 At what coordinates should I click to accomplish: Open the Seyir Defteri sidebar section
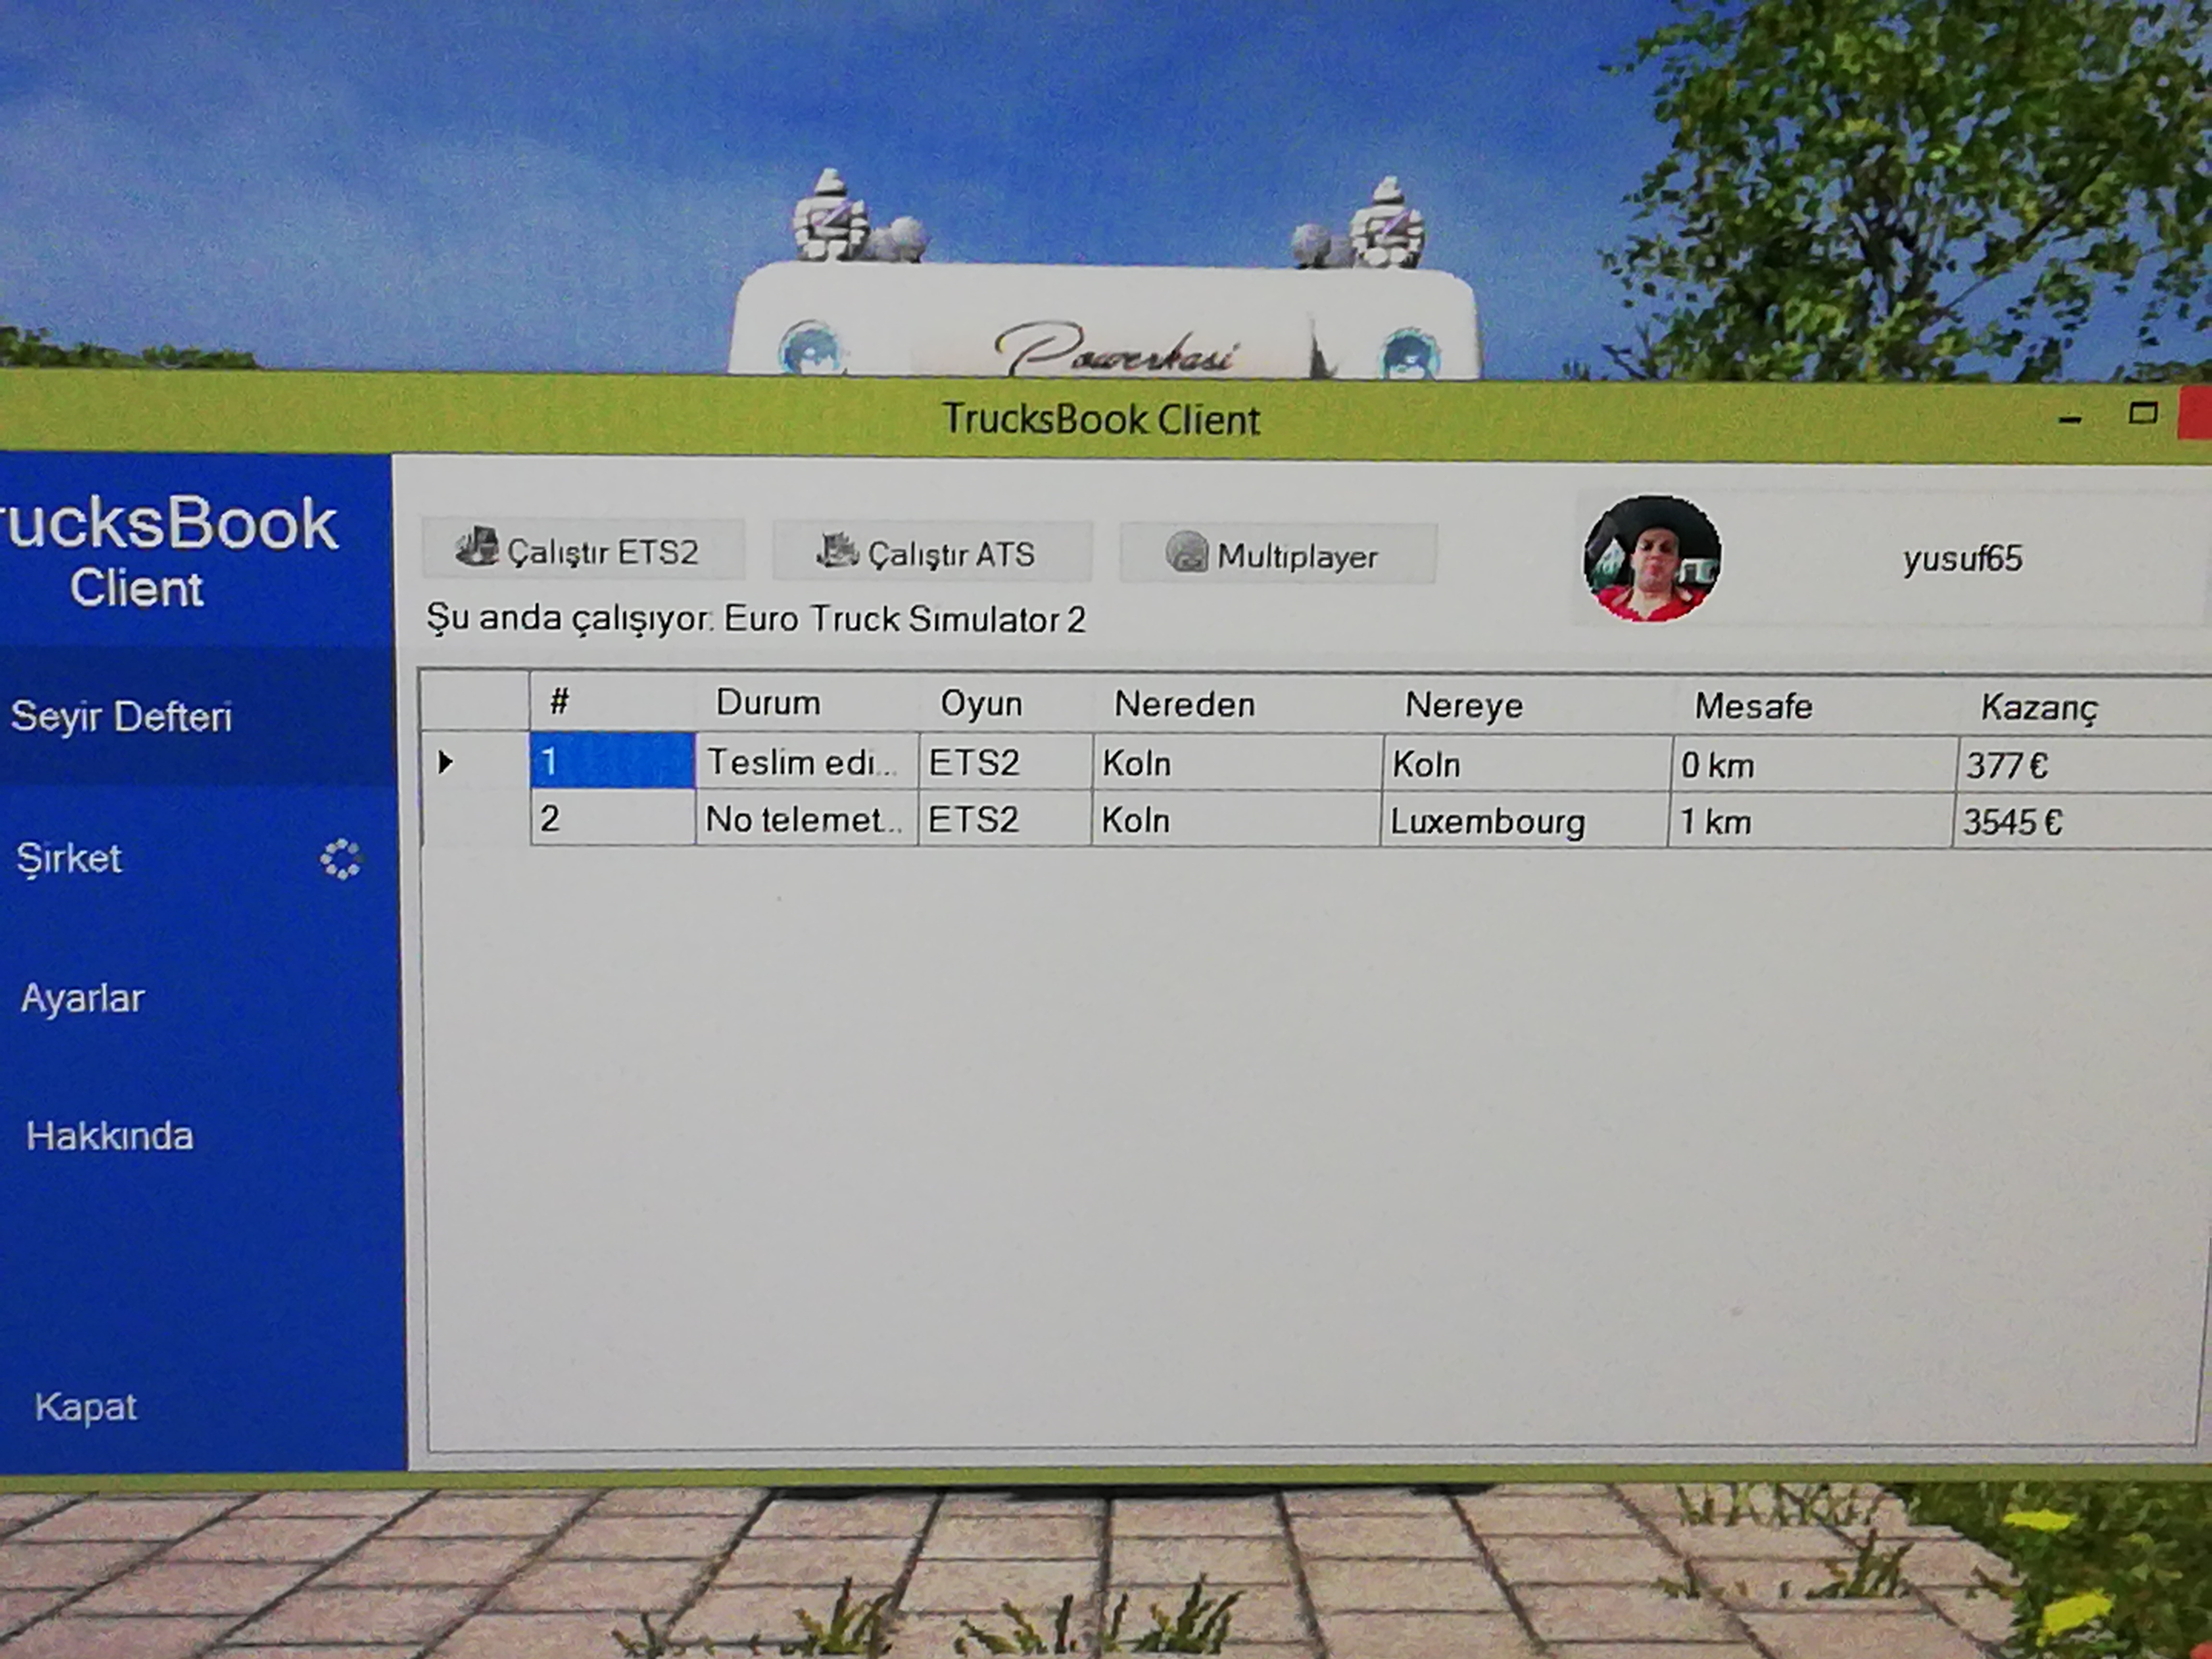coord(197,716)
